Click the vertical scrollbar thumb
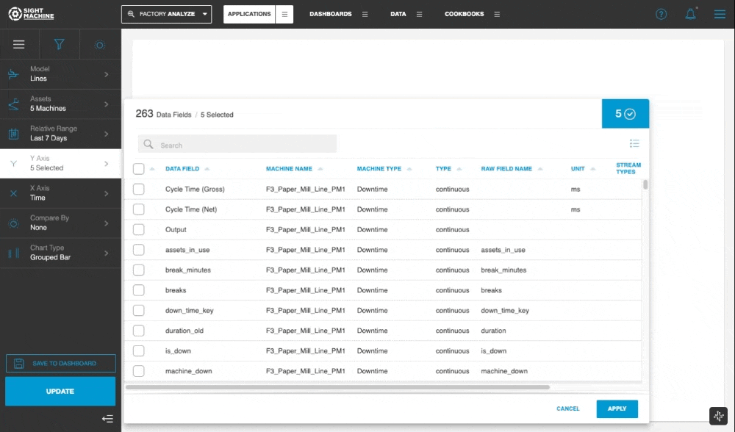Image resolution: width=735 pixels, height=432 pixels. point(645,184)
